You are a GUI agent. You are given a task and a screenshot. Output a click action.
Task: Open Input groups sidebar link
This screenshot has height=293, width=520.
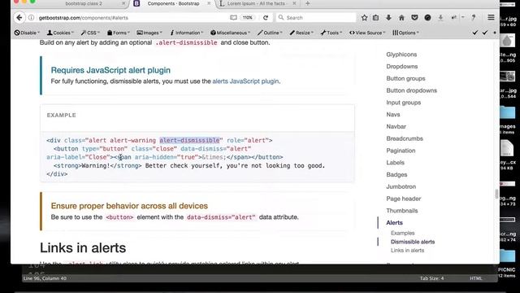pyautogui.click(x=403, y=103)
